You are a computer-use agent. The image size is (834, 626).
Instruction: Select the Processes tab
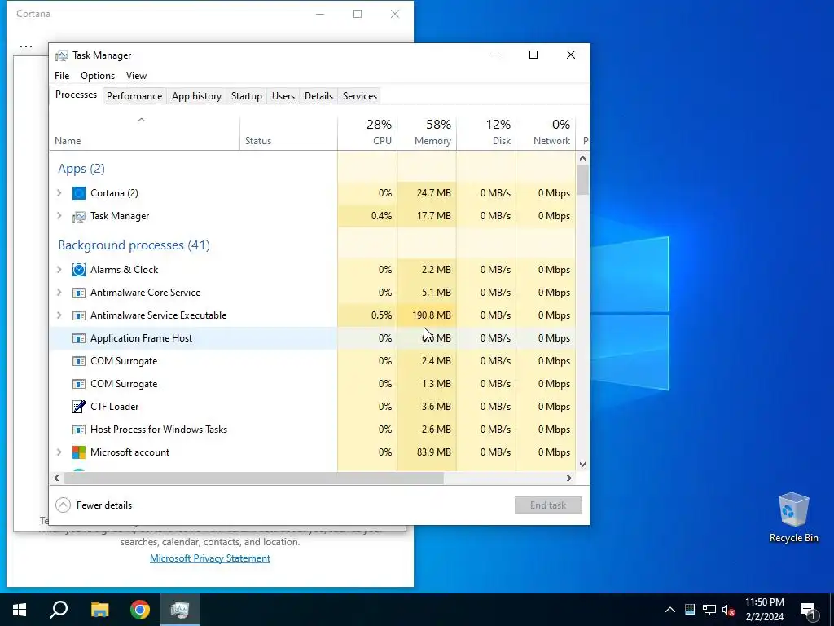(x=76, y=95)
